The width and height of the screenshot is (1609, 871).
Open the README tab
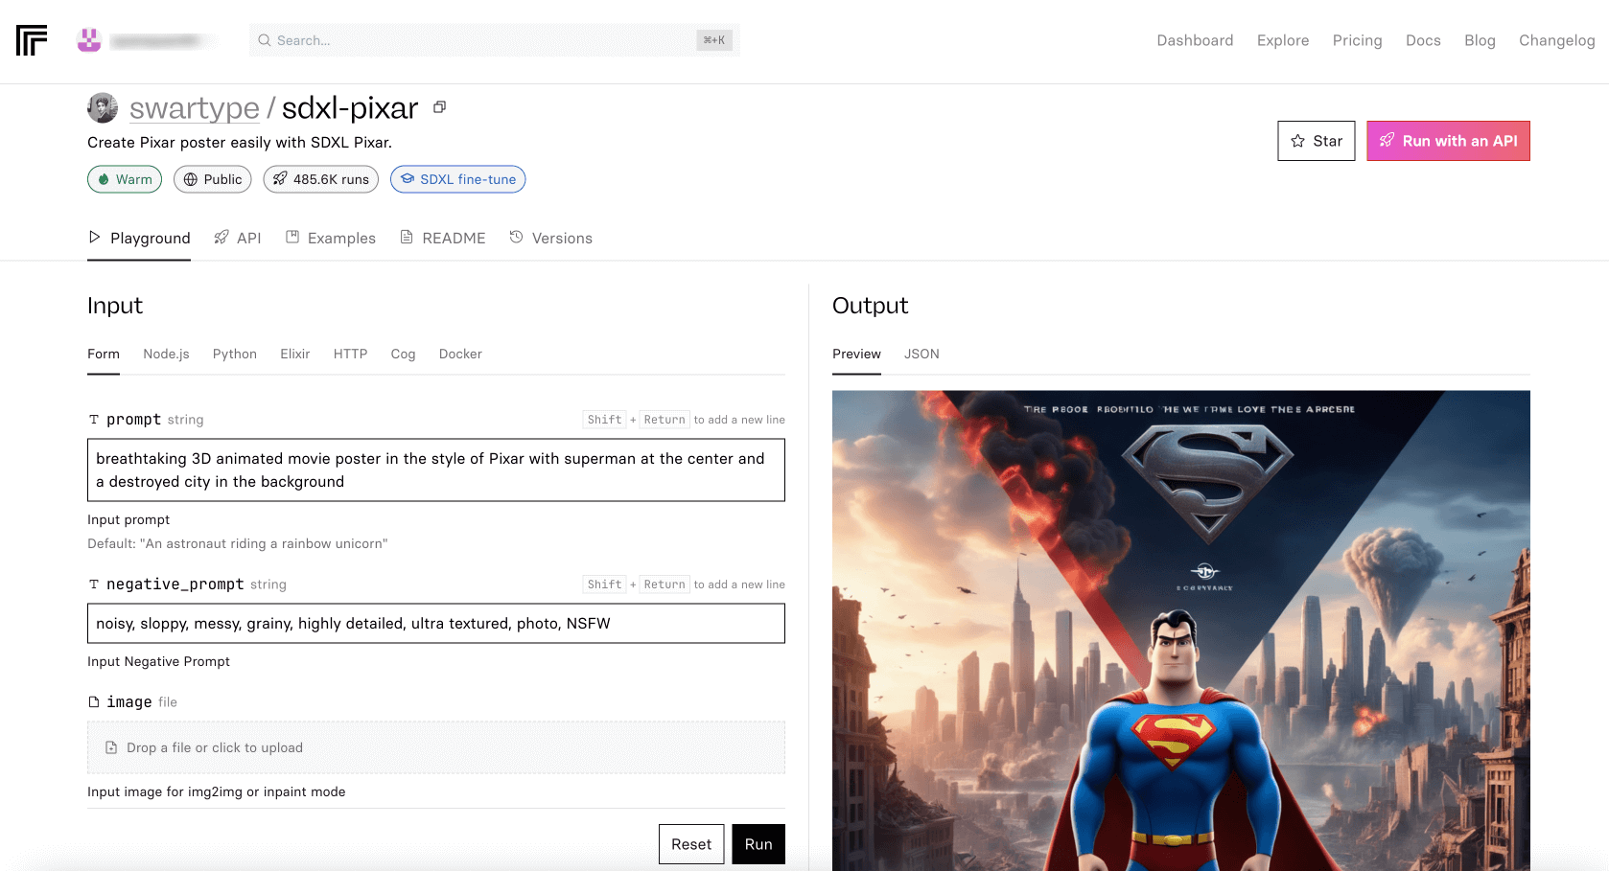[443, 238]
